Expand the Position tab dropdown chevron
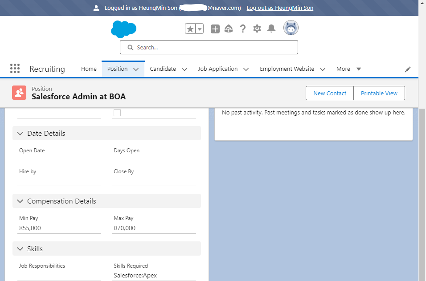Image resolution: width=426 pixels, height=281 pixels. [x=136, y=69]
